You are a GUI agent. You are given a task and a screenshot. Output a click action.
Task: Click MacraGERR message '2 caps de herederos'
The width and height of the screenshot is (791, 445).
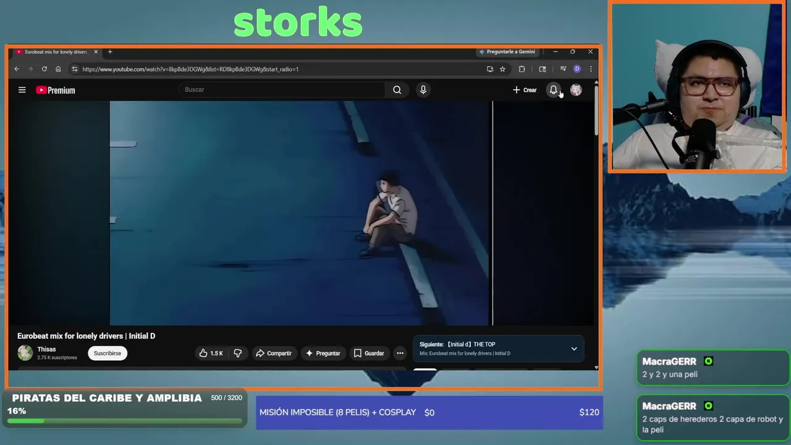[x=713, y=424]
